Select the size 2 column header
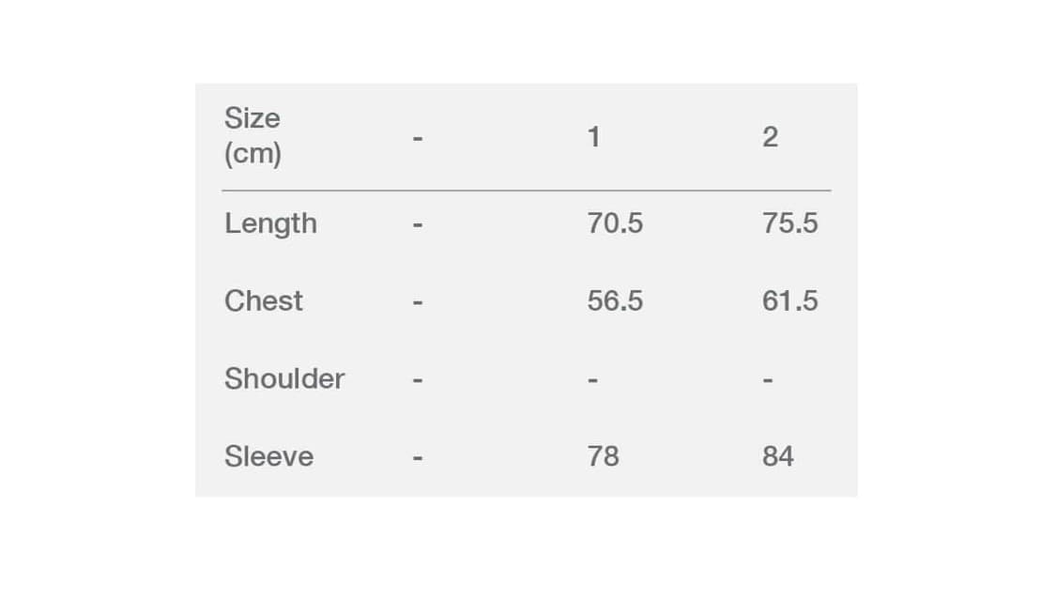 pos(770,137)
